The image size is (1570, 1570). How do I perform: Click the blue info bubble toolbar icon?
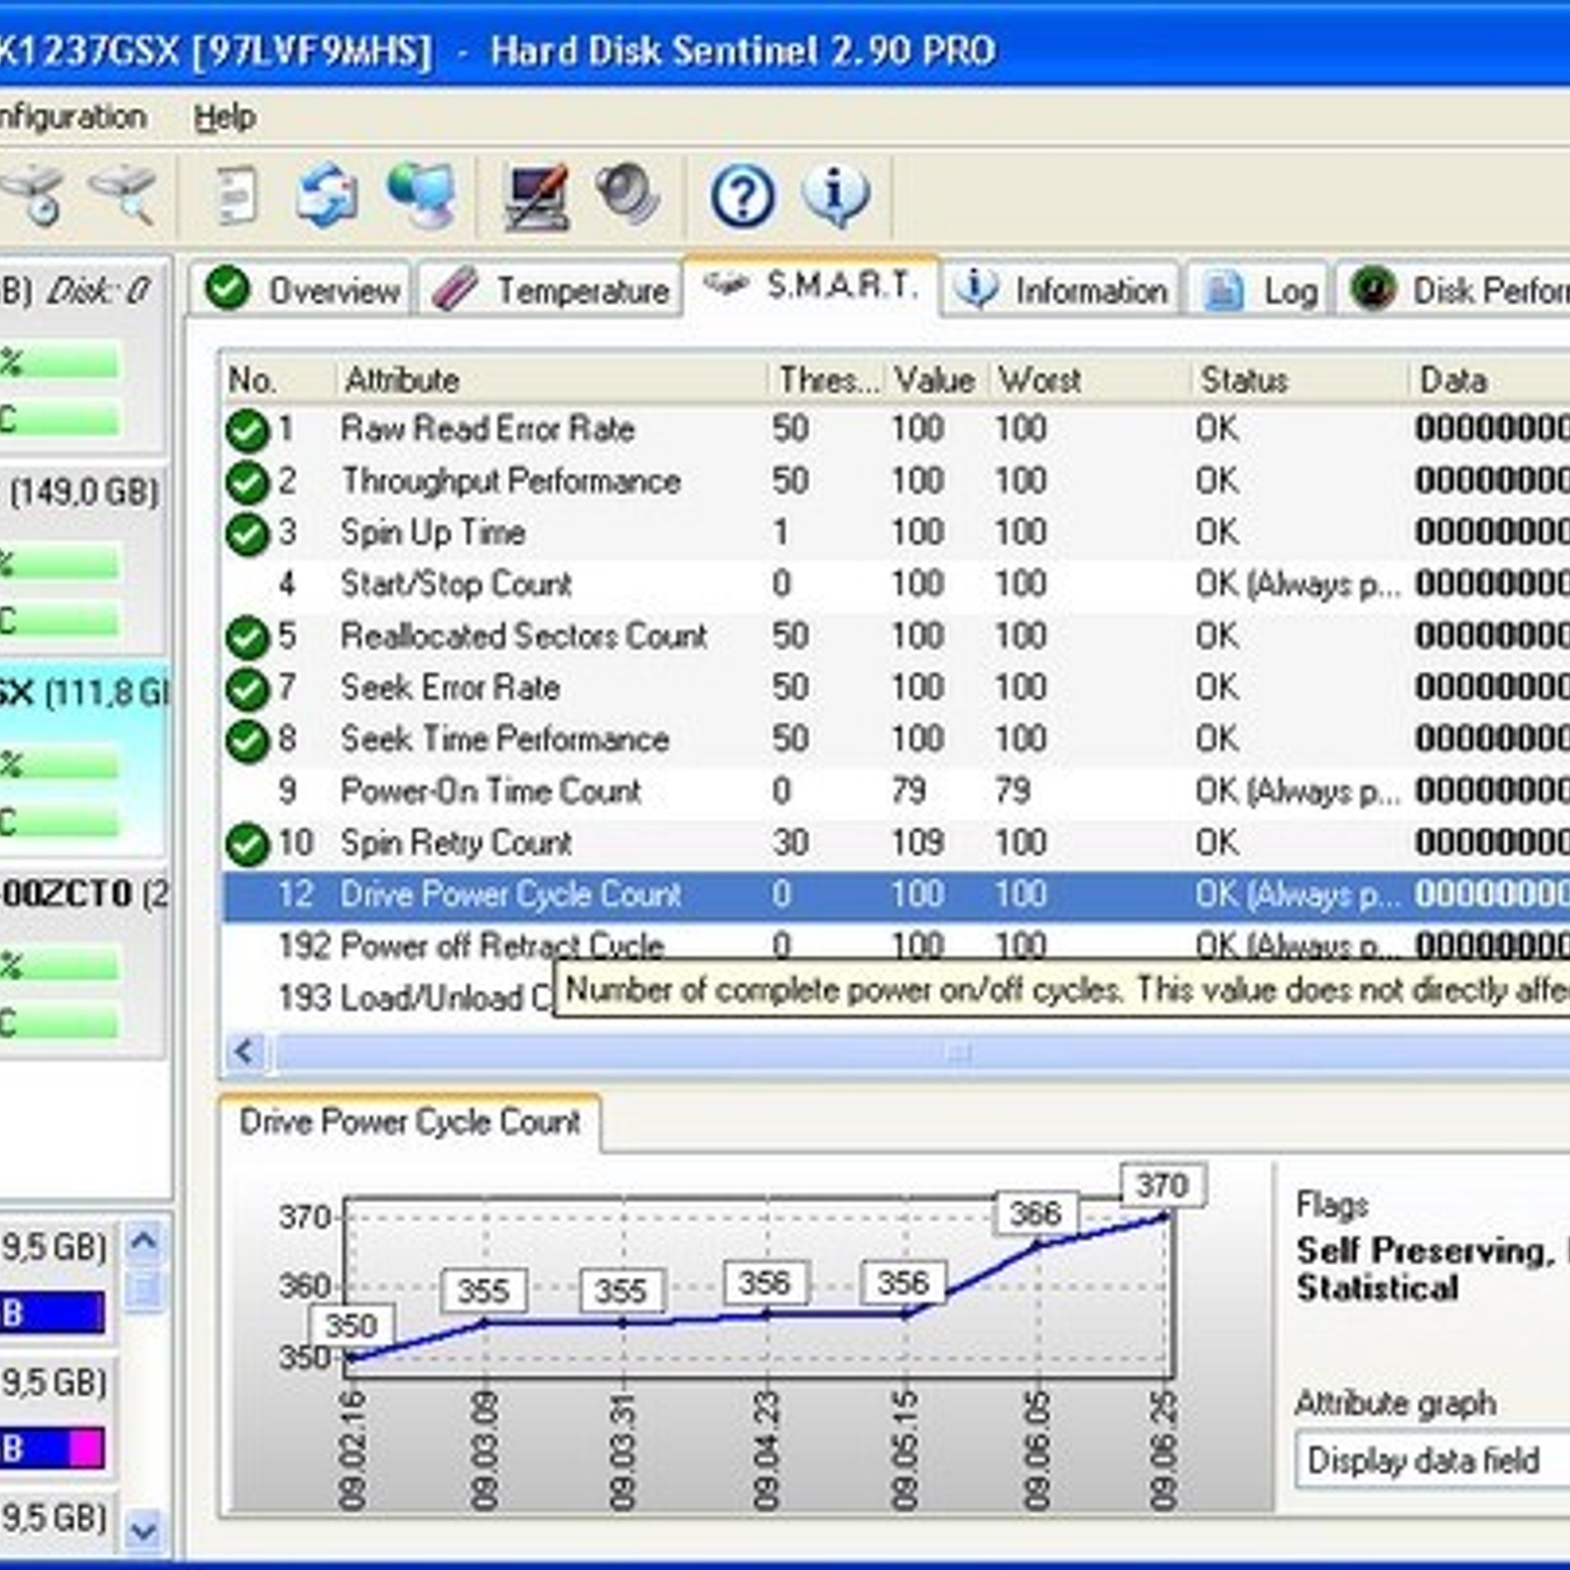(x=835, y=194)
